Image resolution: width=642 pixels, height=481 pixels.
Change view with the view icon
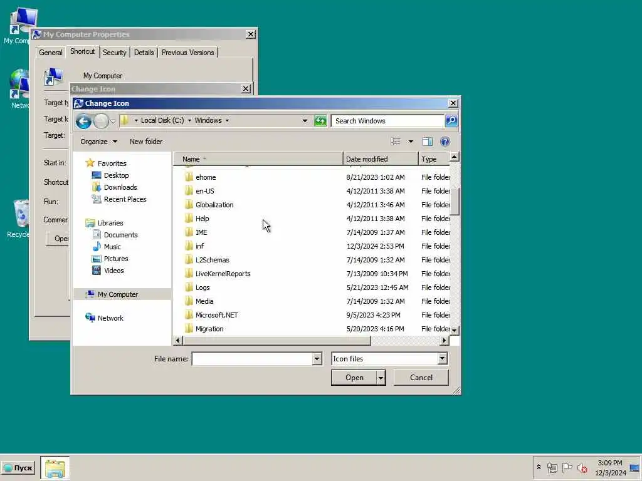click(x=396, y=142)
